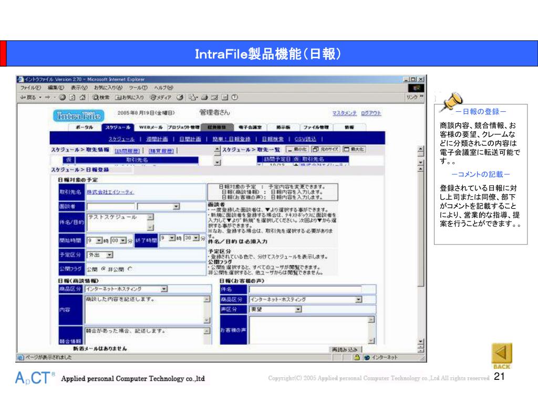Open the ファイル(F) menu

[30, 88]
